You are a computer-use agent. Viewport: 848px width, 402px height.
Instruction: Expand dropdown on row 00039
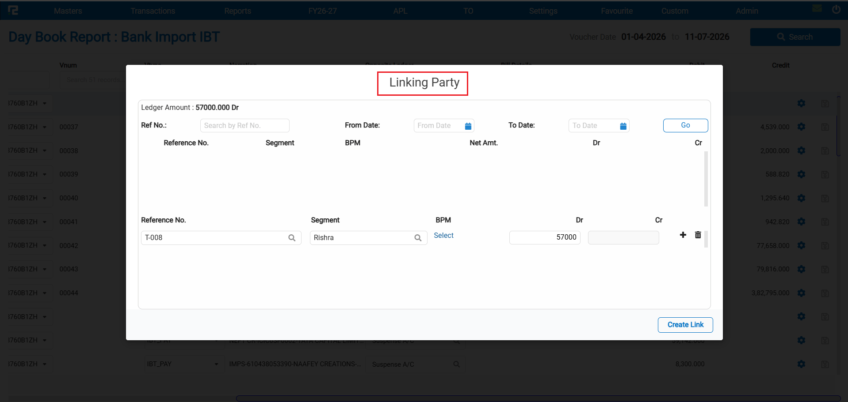click(45, 174)
